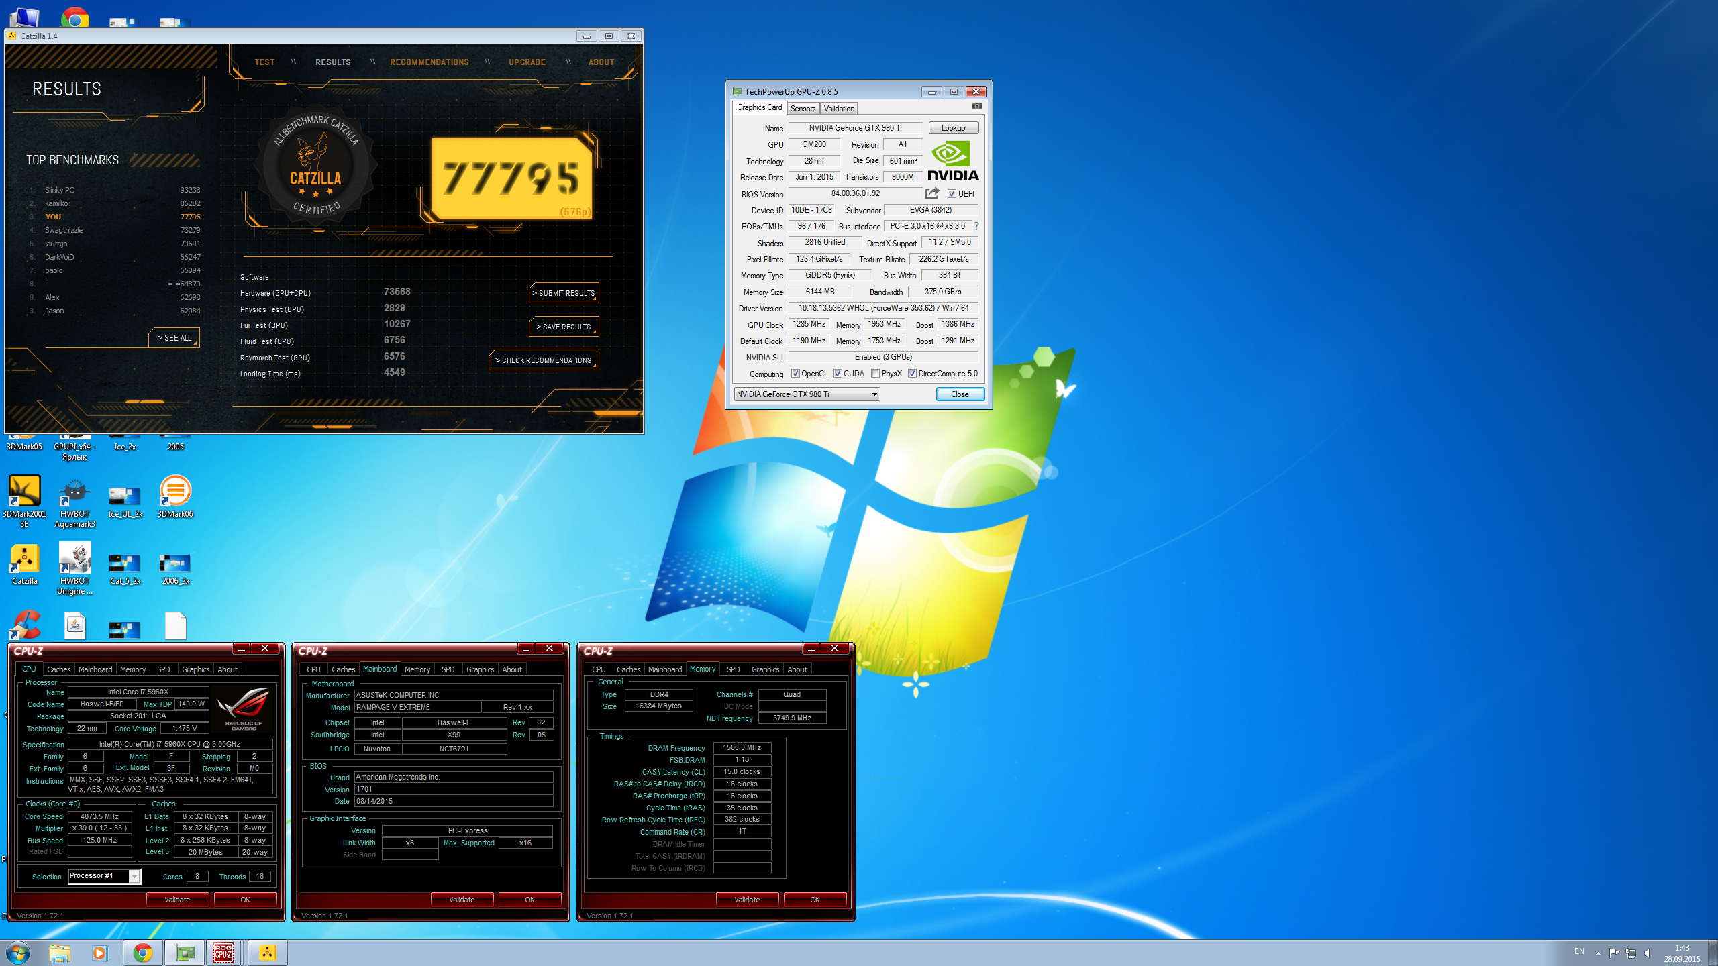Toggle the DirectCompute 5.0 checkbox
The width and height of the screenshot is (1718, 966).
coord(912,374)
